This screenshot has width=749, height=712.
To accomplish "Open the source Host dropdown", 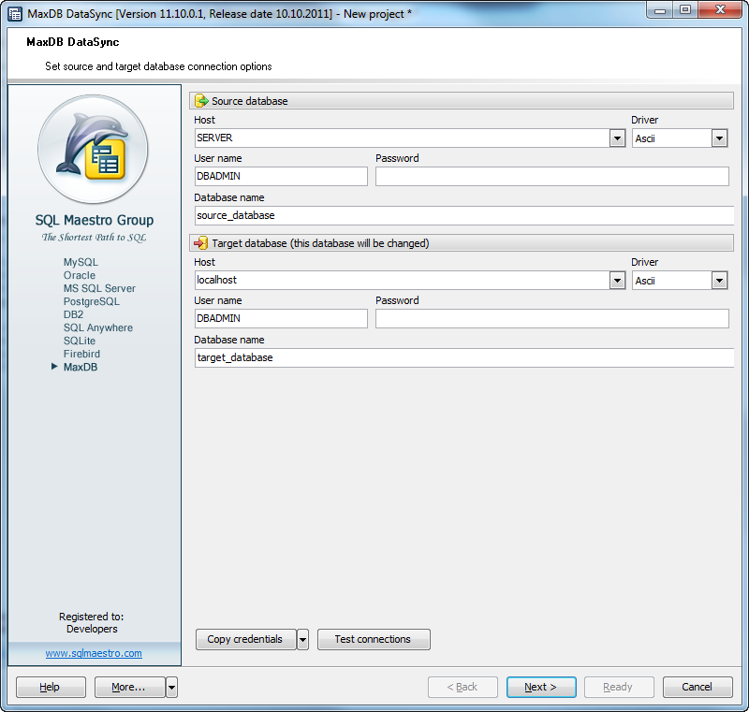I will [616, 138].
